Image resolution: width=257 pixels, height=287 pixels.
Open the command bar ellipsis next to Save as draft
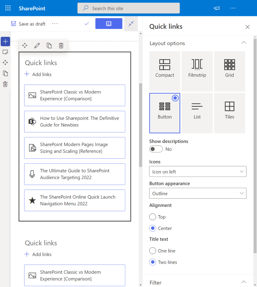click(55, 24)
